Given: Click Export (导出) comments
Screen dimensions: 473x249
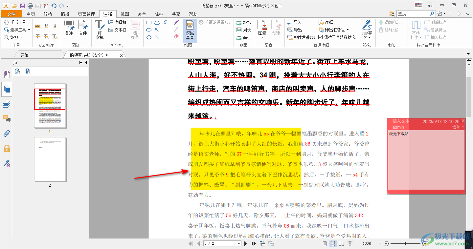Looking at the screenshot, I should pyautogui.click(x=295, y=30).
